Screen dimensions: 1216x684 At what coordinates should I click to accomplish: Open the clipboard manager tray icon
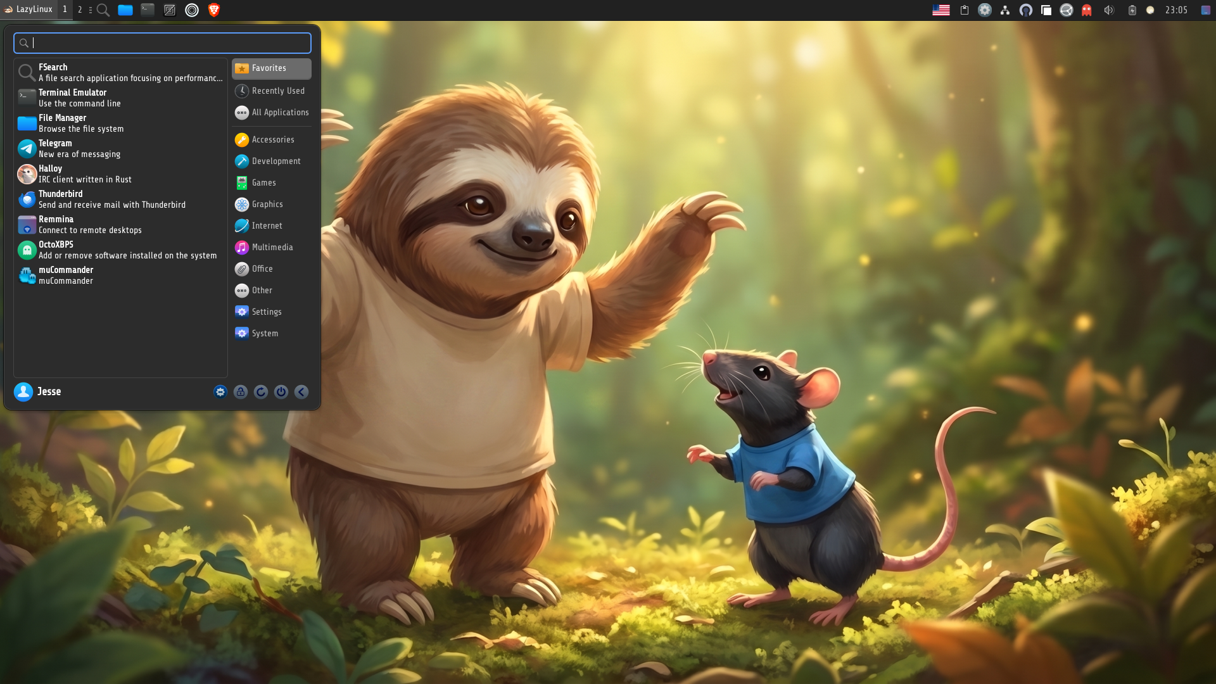(965, 9)
